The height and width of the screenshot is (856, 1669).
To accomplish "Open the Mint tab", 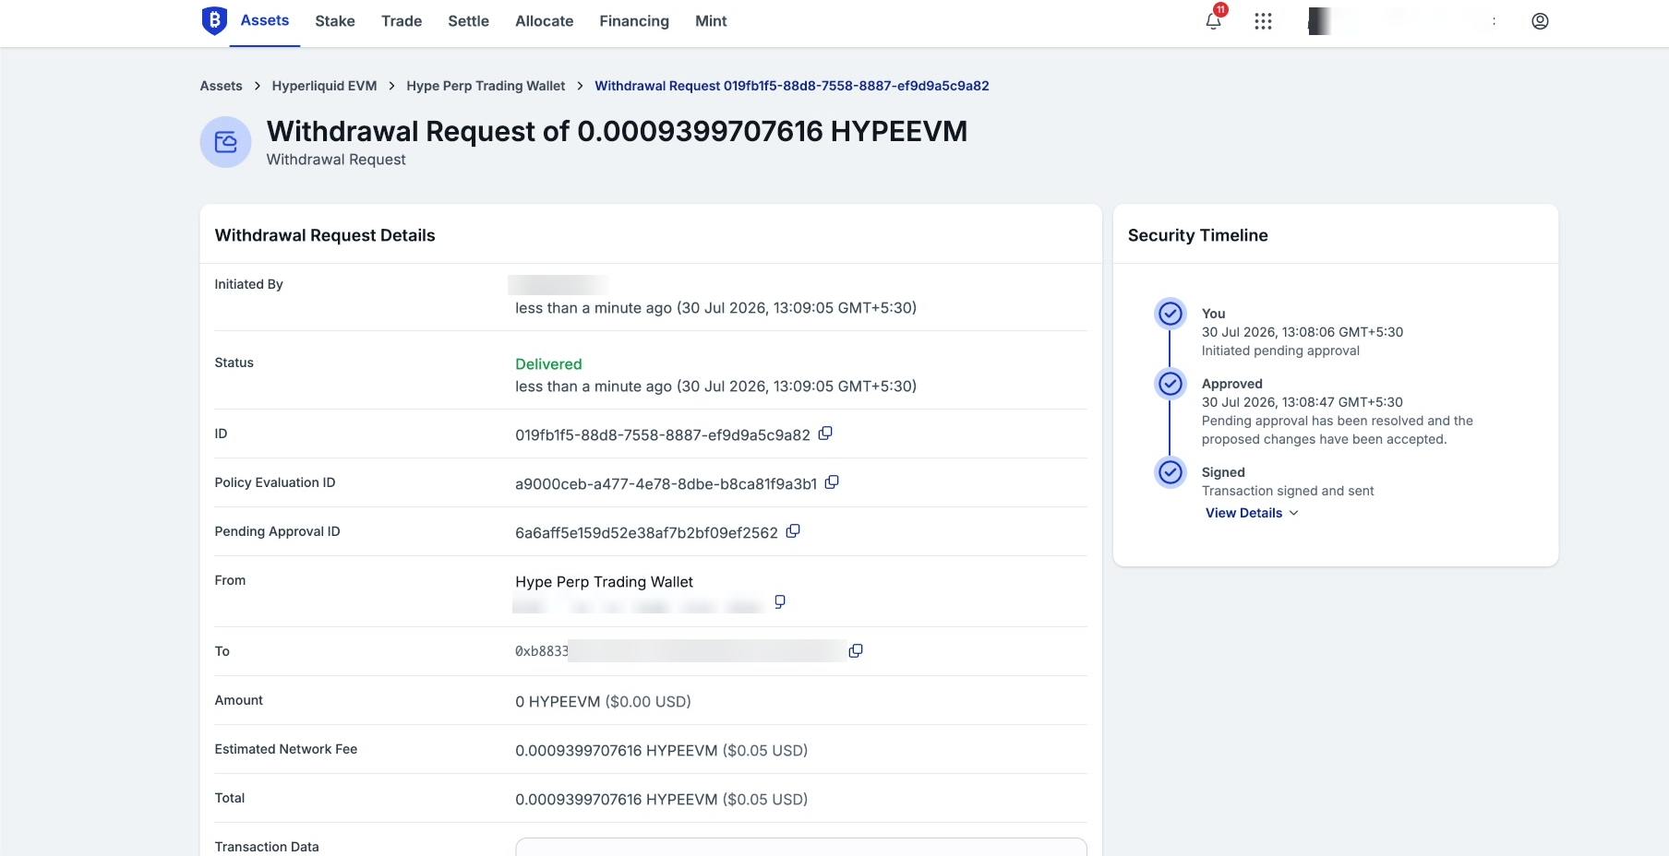I will point(711,21).
